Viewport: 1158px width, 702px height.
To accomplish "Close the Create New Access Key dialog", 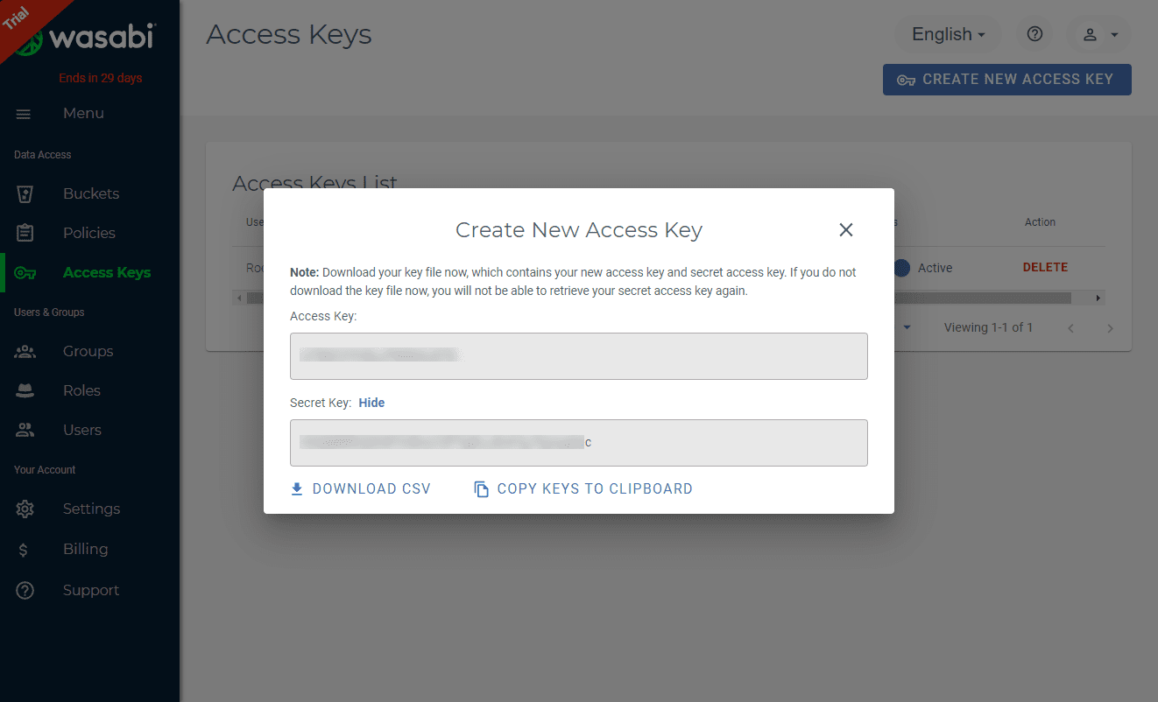I will pos(845,229).
